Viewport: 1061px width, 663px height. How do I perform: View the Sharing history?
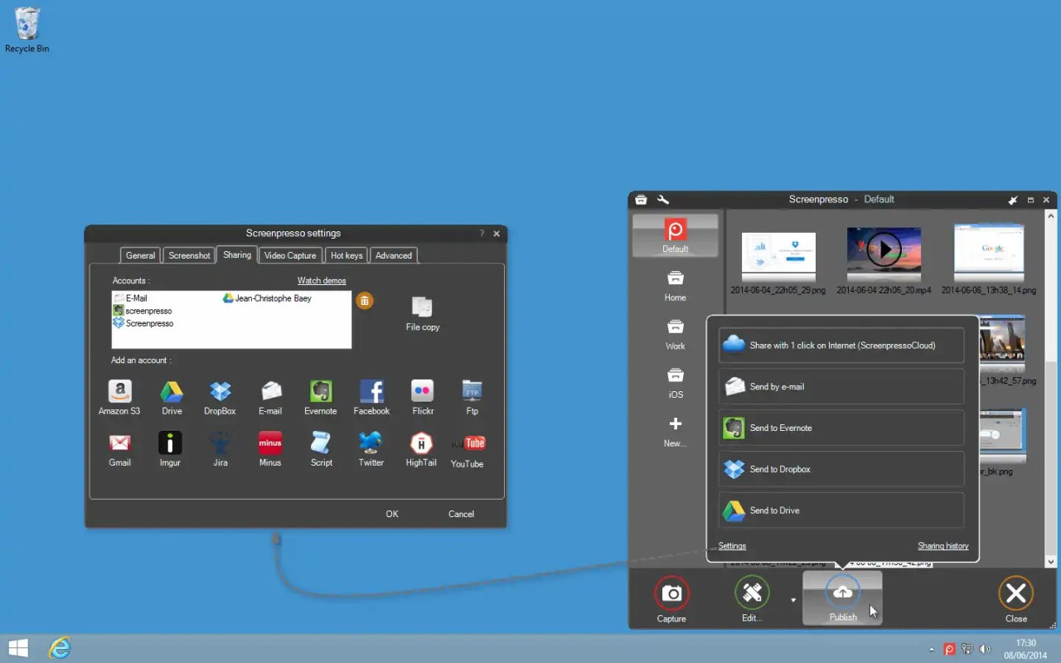point(943,545)
